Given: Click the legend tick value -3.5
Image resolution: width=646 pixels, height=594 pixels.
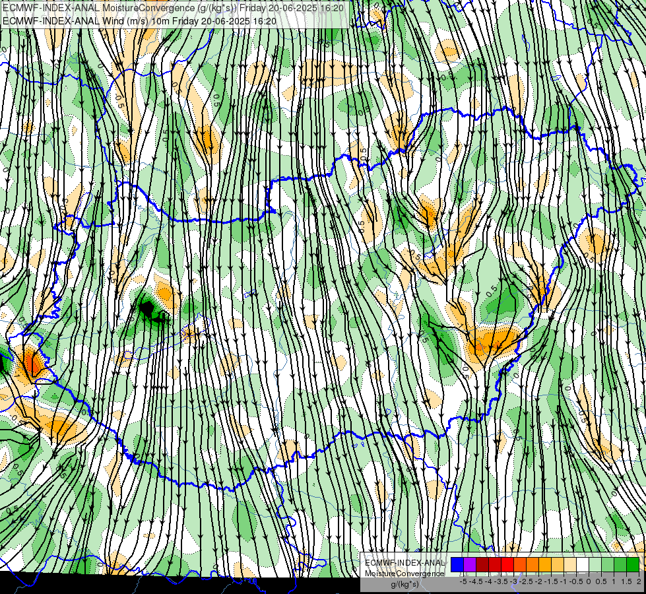Looking at the screenshot, I should (501, 581).
